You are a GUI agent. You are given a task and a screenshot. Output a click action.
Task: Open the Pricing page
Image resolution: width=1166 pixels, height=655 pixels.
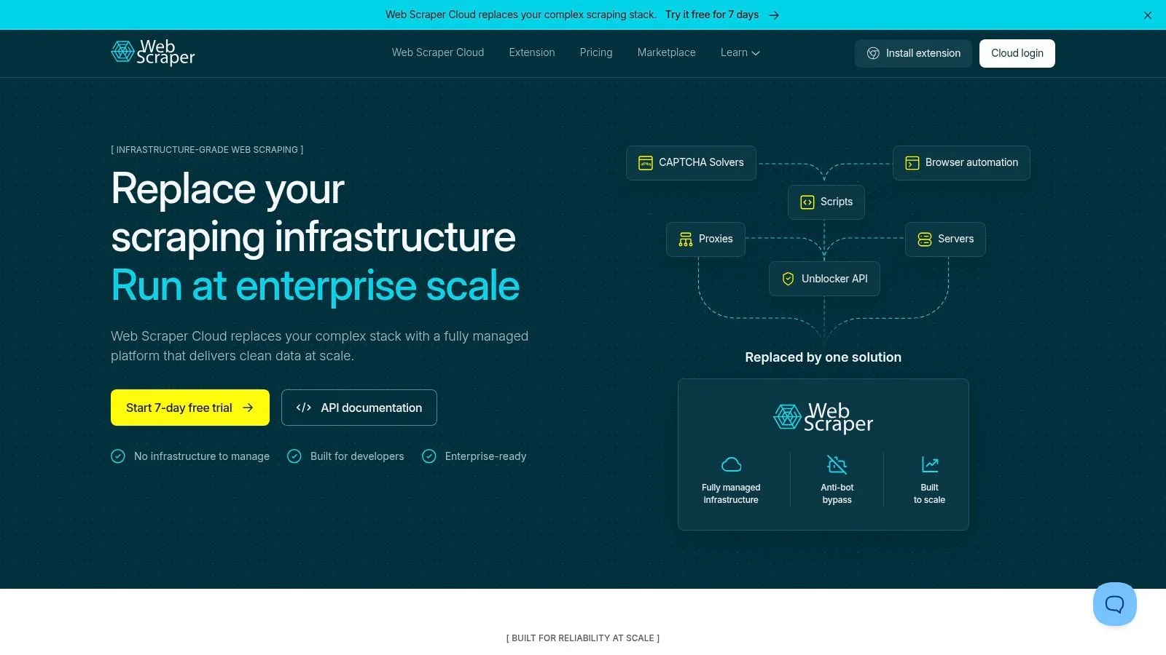click(x=596, y=52)
